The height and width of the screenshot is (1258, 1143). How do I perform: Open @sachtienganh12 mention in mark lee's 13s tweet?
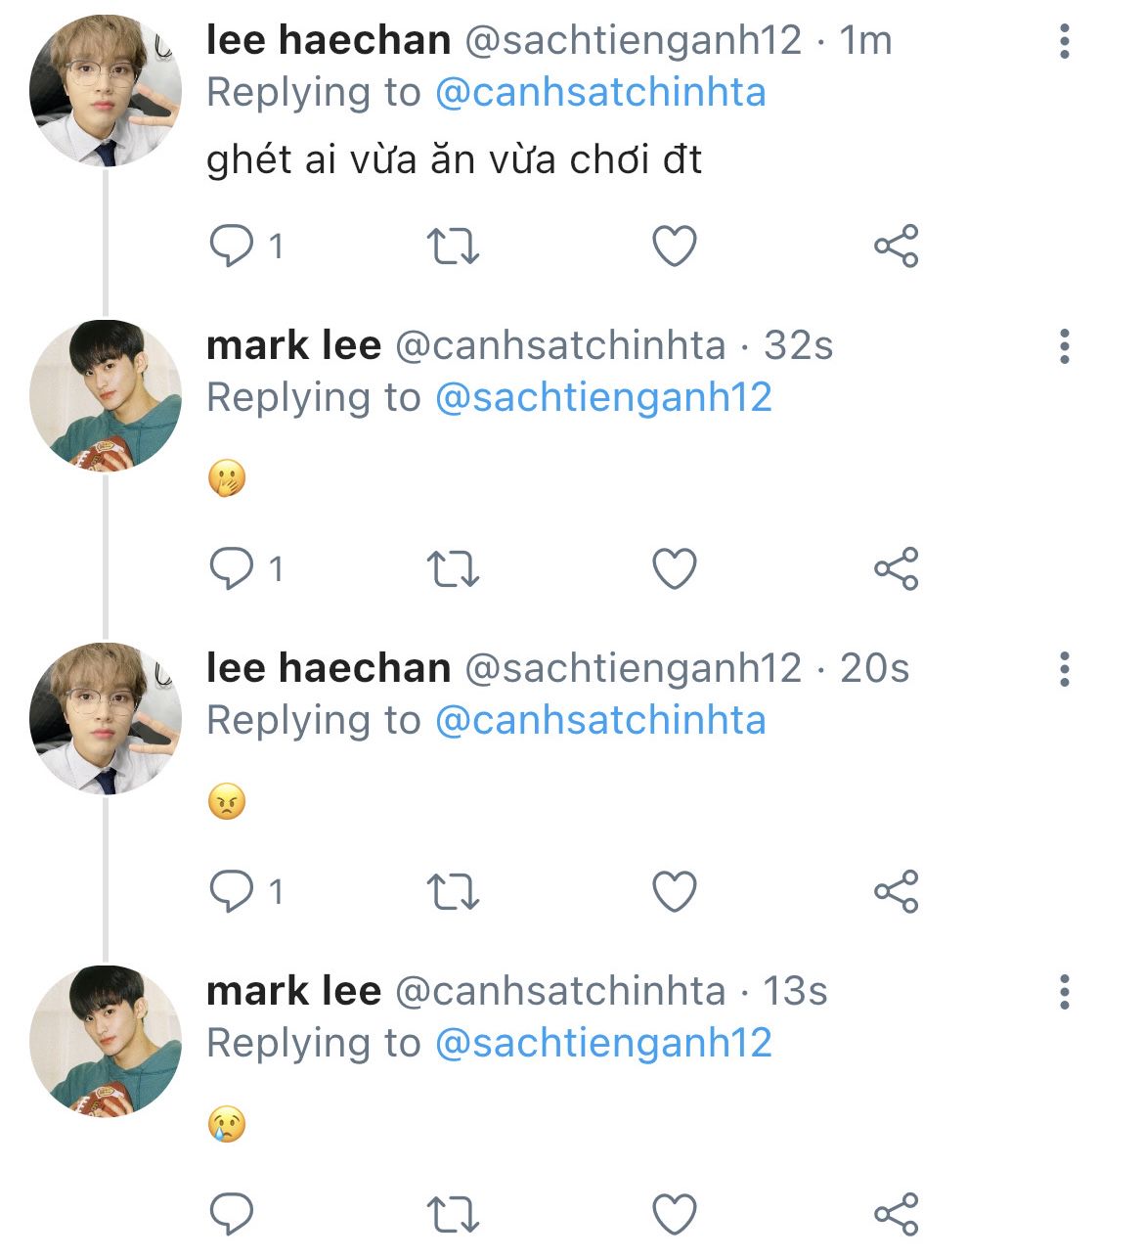click(x=603, y=1043)
